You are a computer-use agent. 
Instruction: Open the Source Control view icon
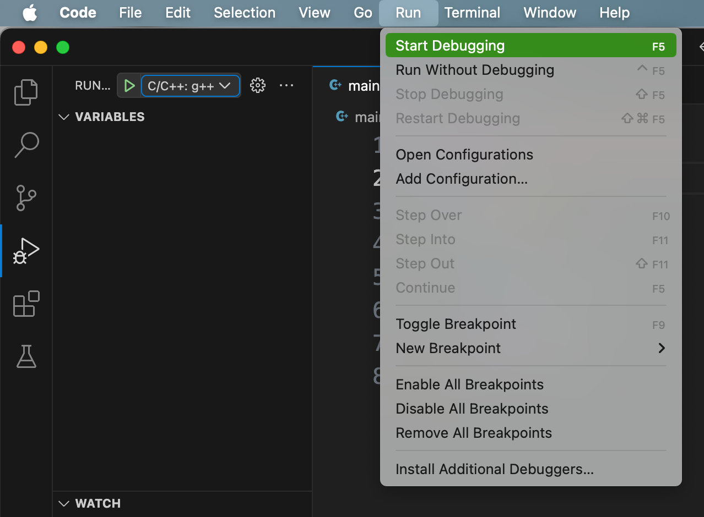point(26,198)
